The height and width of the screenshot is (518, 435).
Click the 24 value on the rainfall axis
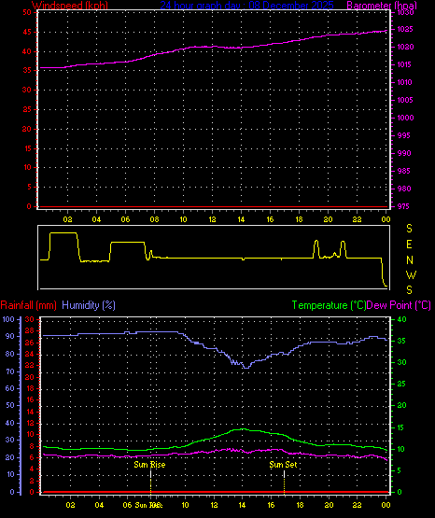point(30,354)
